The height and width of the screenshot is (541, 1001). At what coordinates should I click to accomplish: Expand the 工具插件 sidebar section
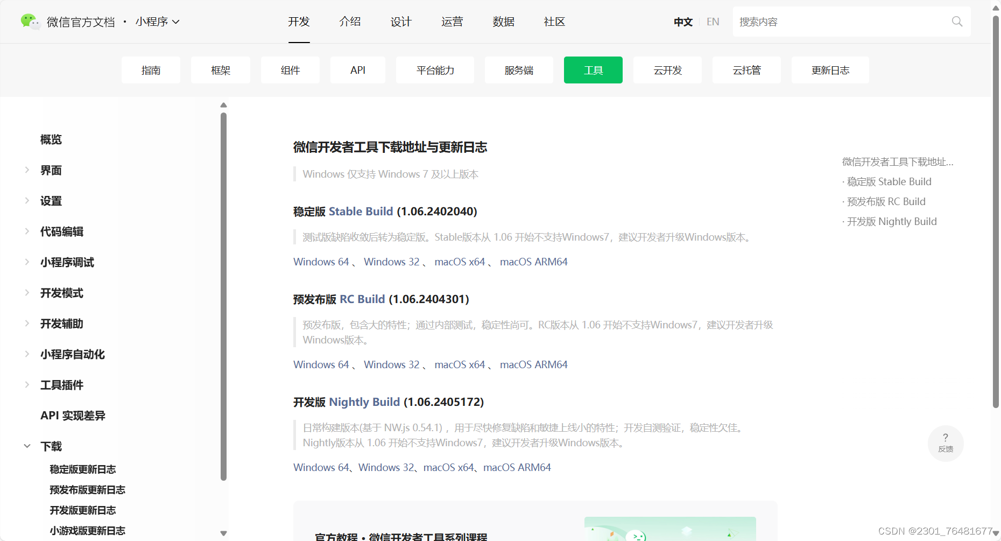[x=27, y=385]
